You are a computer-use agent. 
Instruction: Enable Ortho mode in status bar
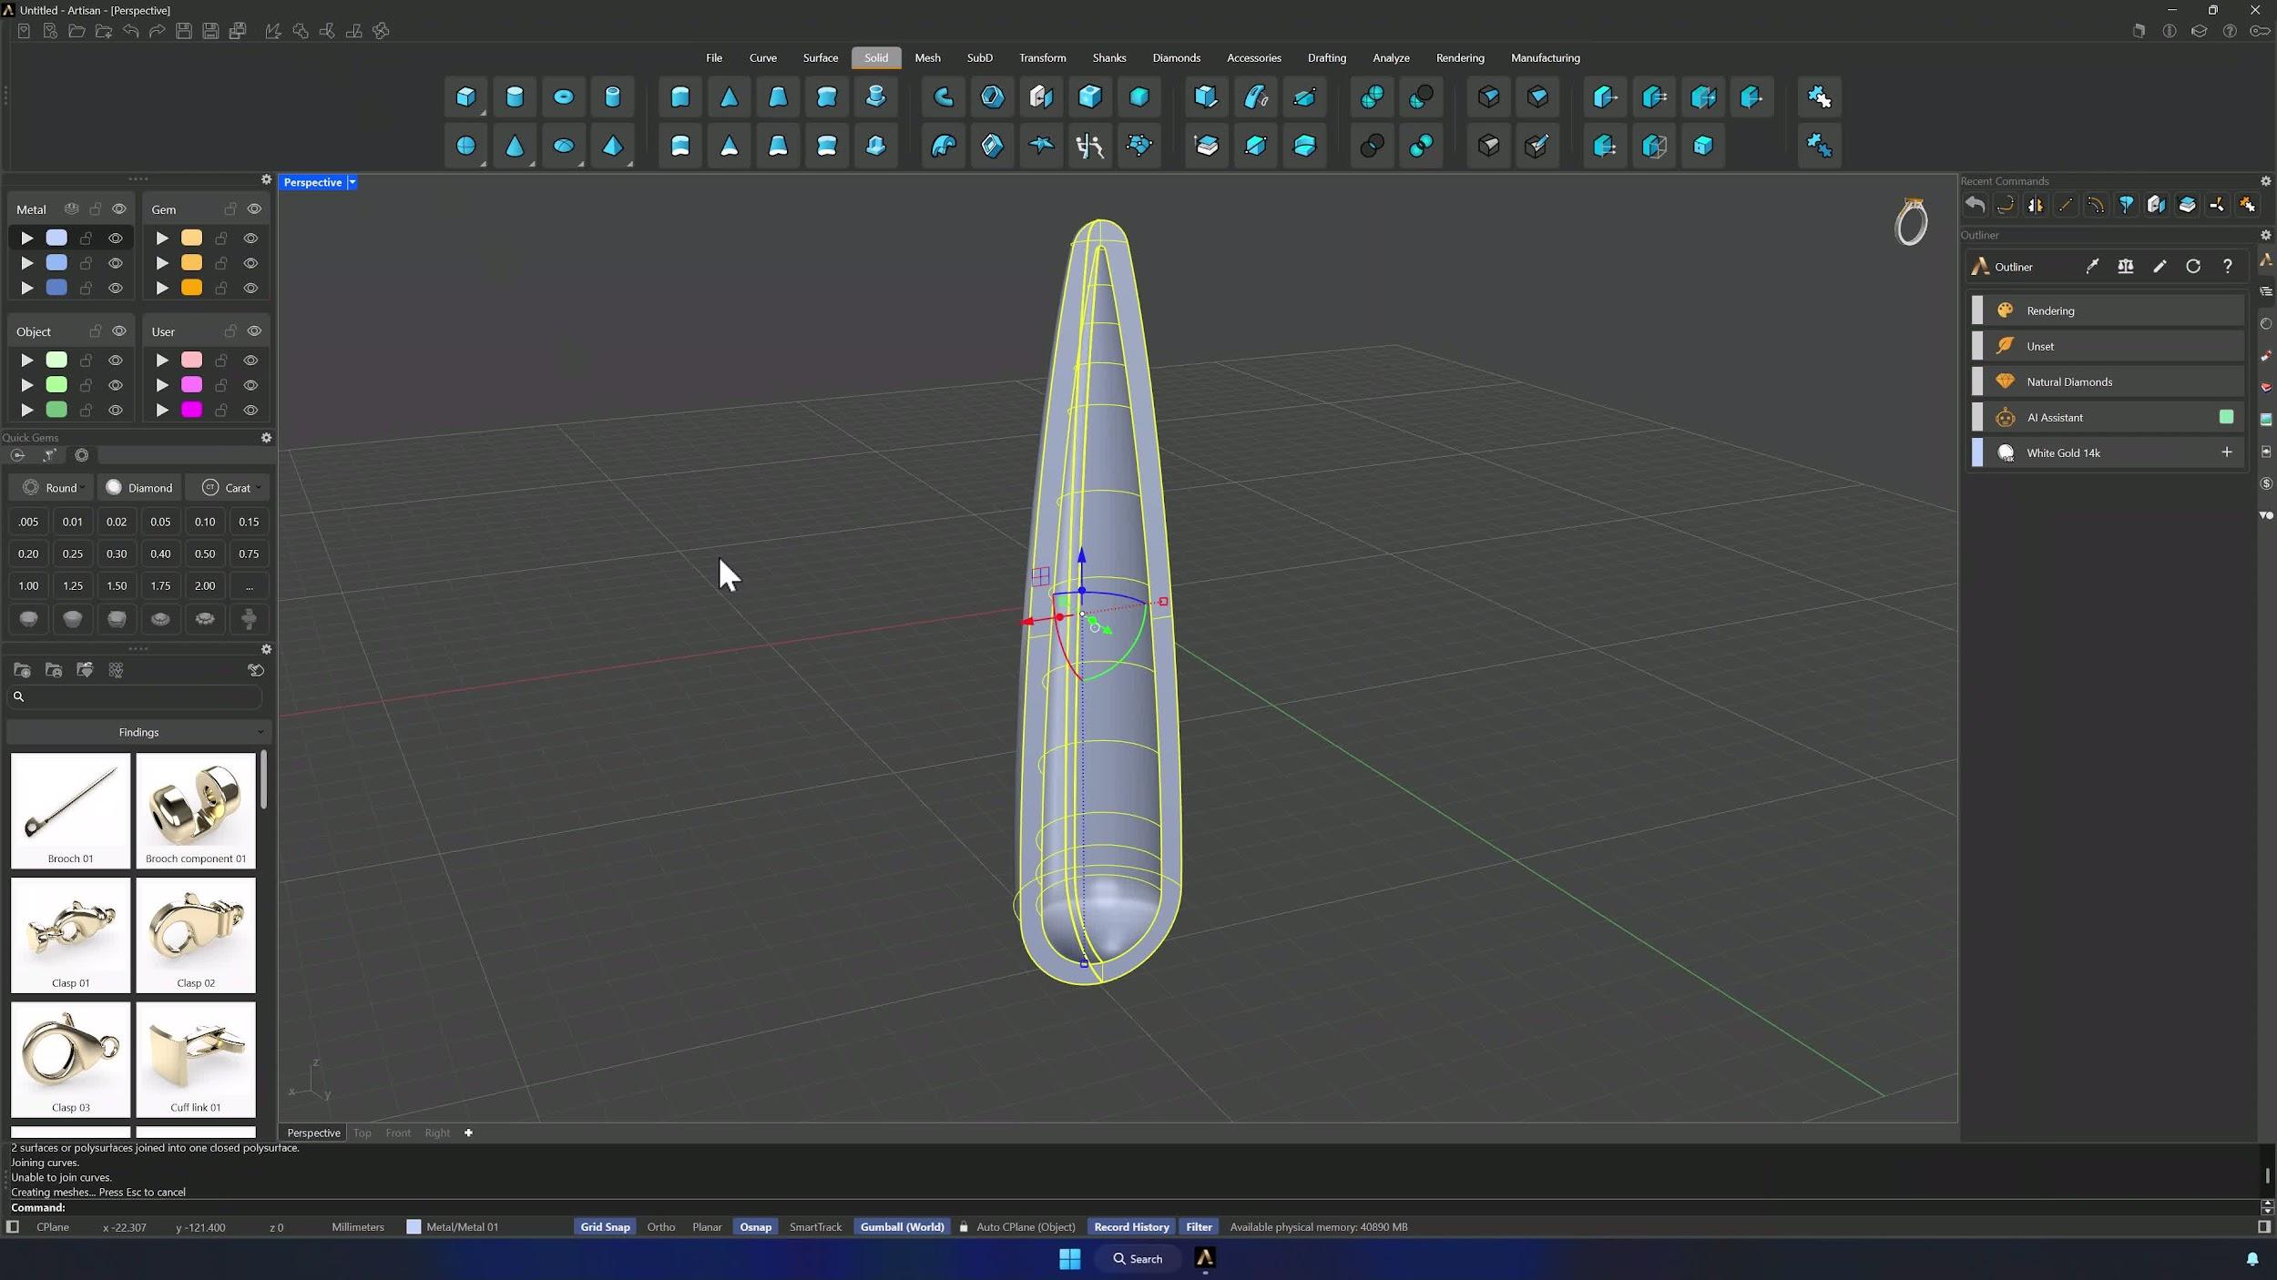tap(661, 1227)
